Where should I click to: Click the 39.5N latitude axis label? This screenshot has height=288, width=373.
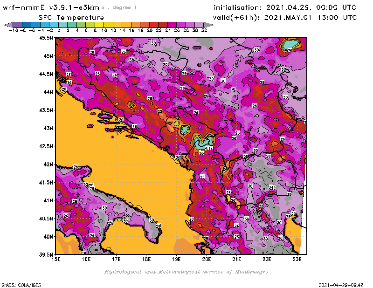(46, 255)
